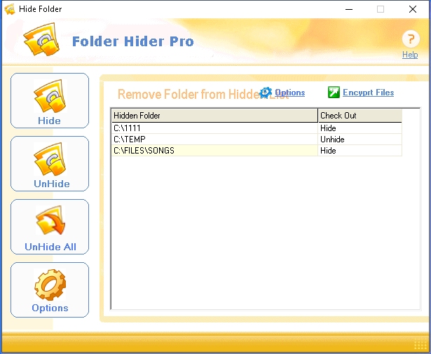Open the Help link
This screenshot has width=431, height=354.
410,55
